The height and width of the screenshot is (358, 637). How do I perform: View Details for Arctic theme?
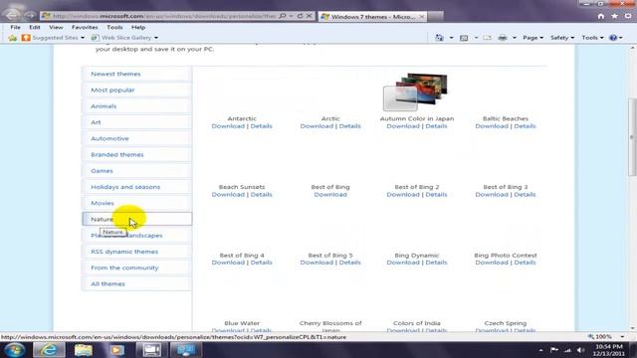[349, 126]
